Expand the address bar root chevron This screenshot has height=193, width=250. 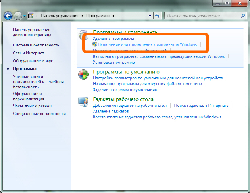click(x=37, y=16)
